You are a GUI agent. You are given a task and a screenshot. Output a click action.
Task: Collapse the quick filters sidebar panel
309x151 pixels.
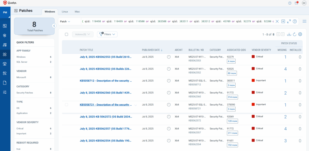(x=54, y=26)
